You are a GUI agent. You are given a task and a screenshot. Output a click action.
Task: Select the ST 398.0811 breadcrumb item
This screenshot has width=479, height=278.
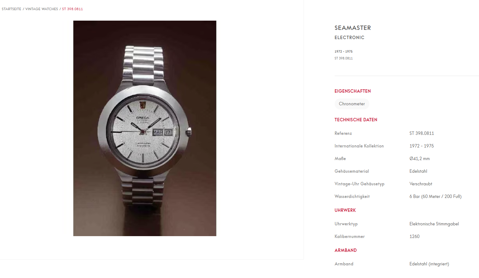(72, 9)
